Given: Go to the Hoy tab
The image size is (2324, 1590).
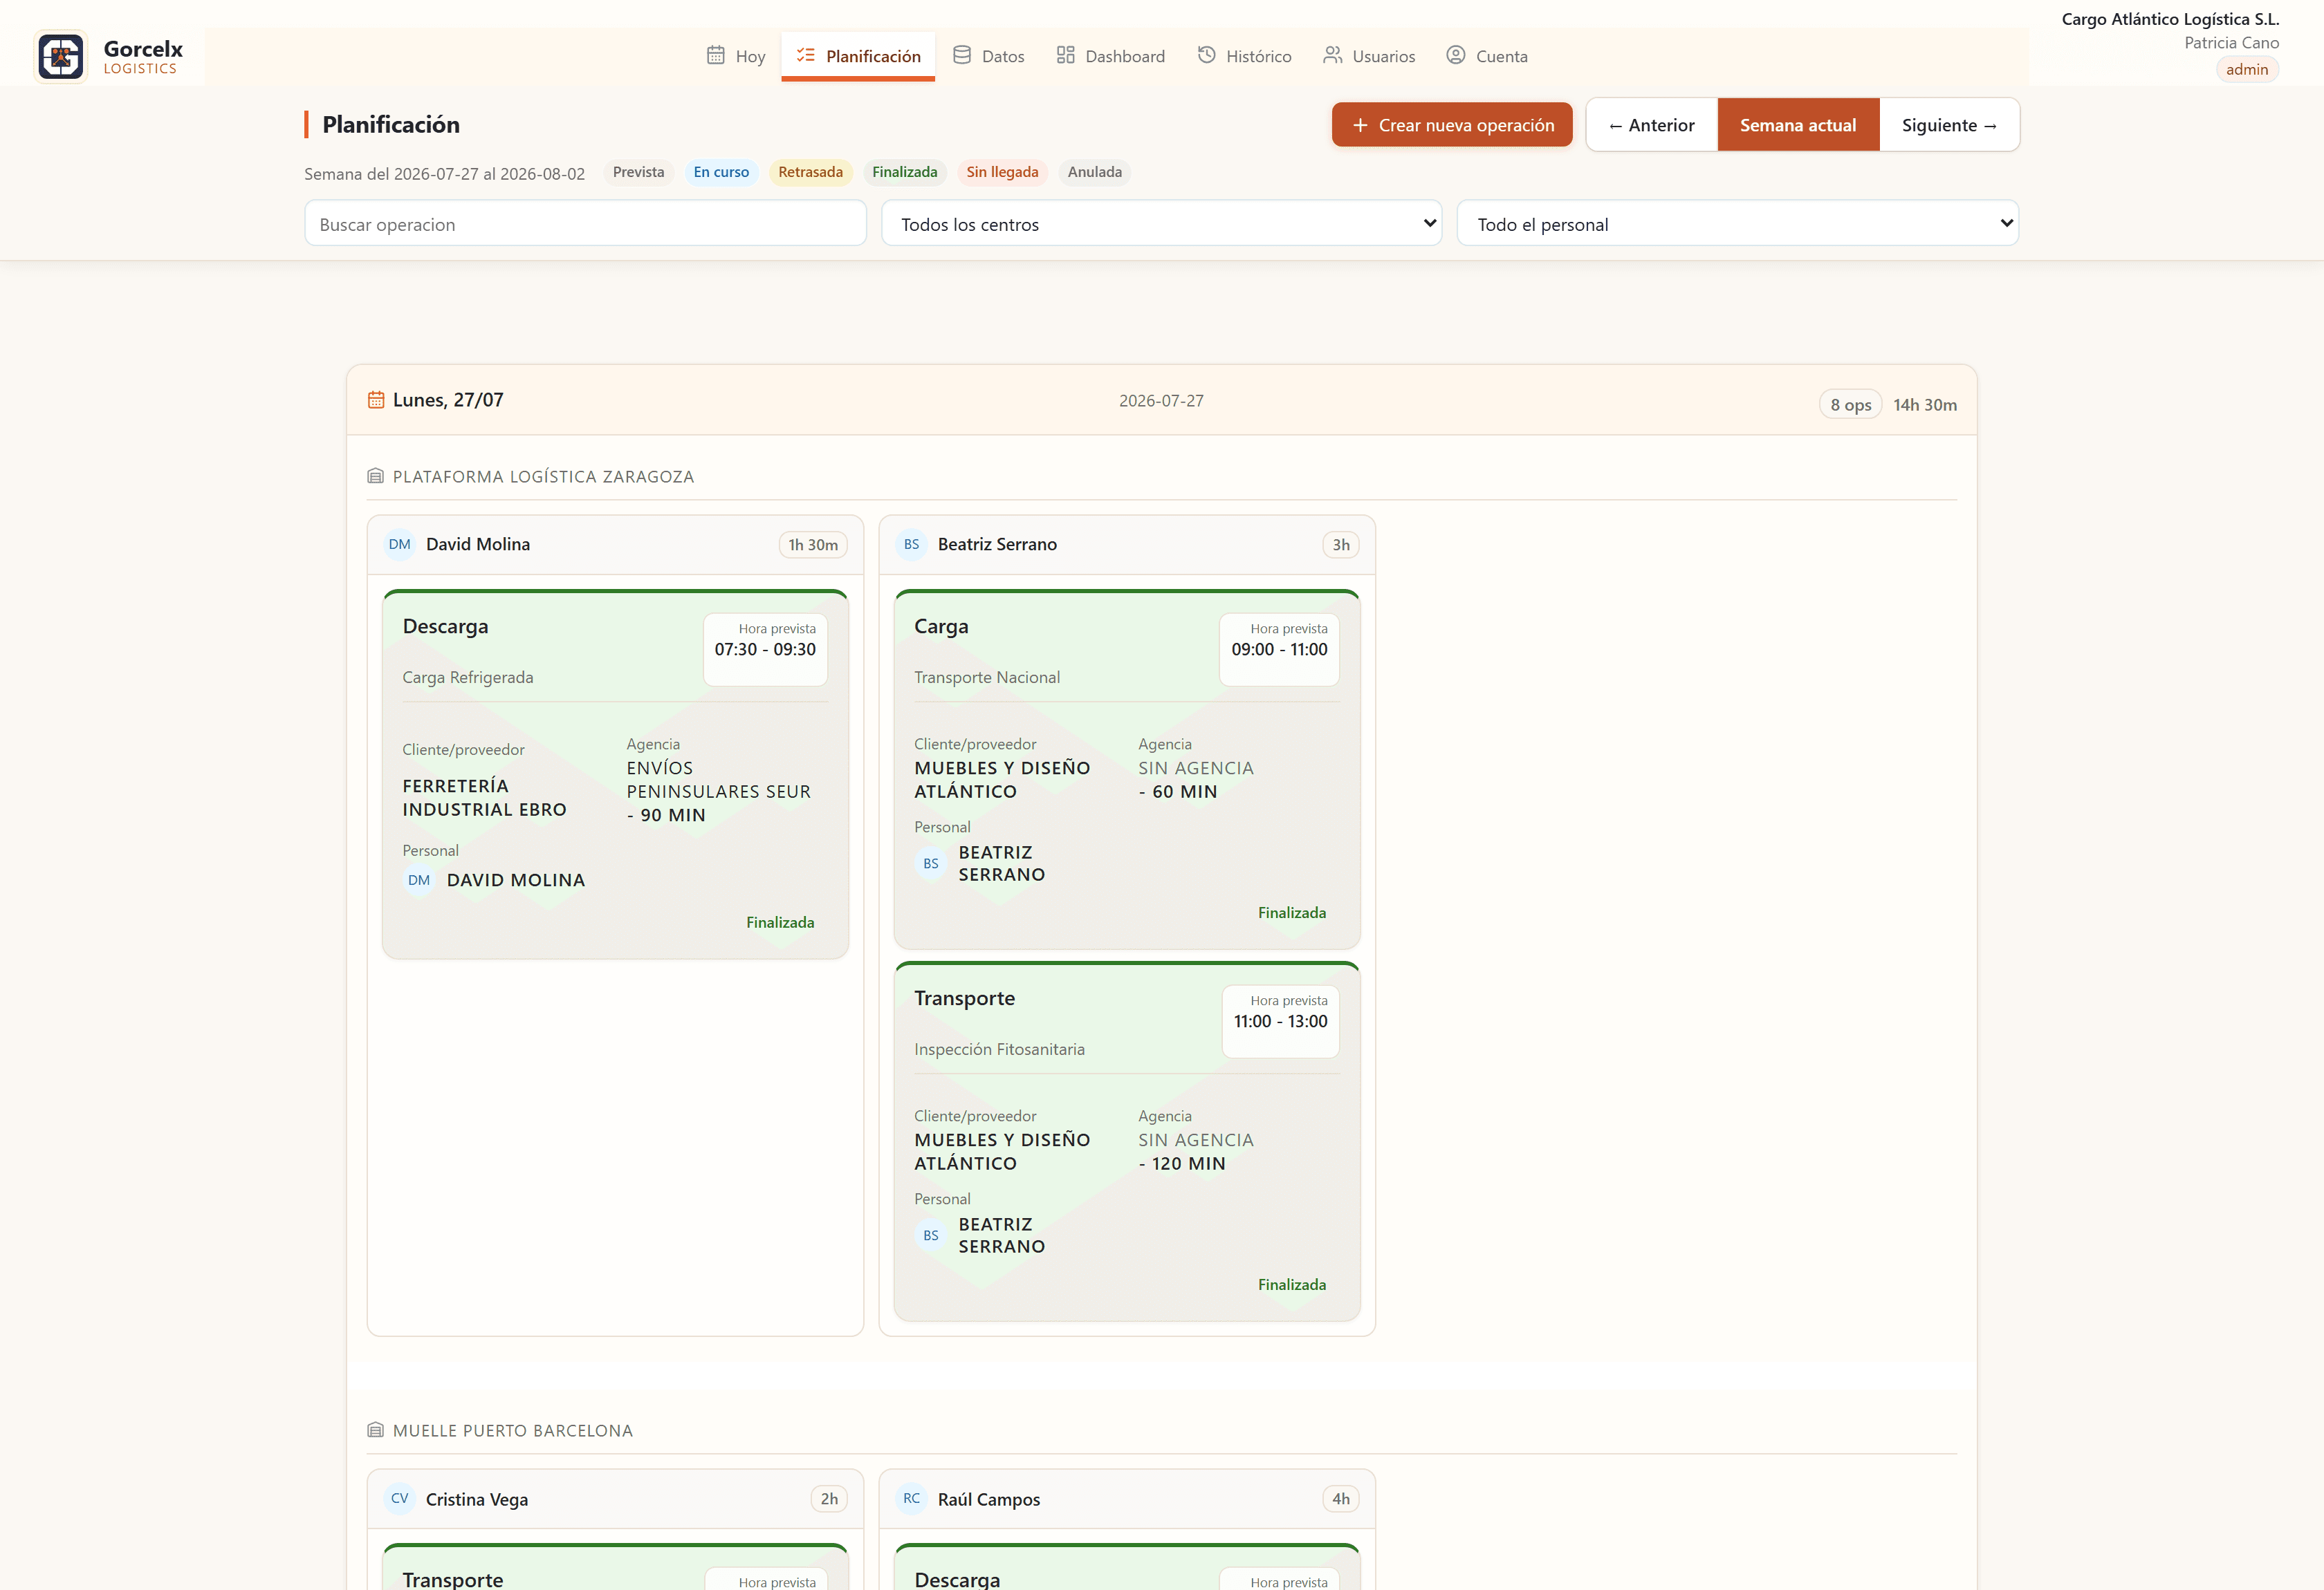Looking at the screenshot, I should click(x=735, y=56).
